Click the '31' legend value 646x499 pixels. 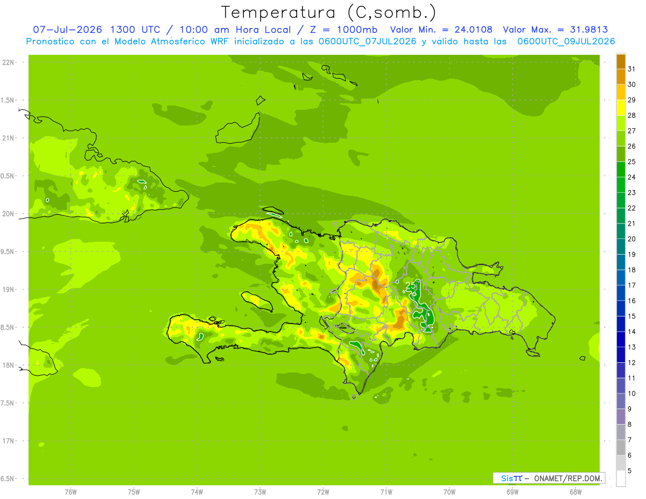pyautogui.click(x=632, y=69)
